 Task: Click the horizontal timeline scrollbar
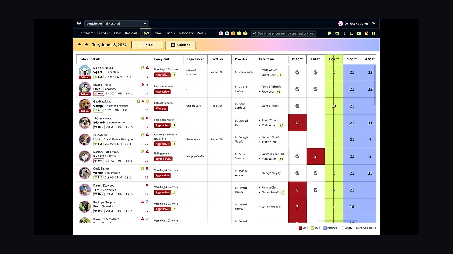337,221
